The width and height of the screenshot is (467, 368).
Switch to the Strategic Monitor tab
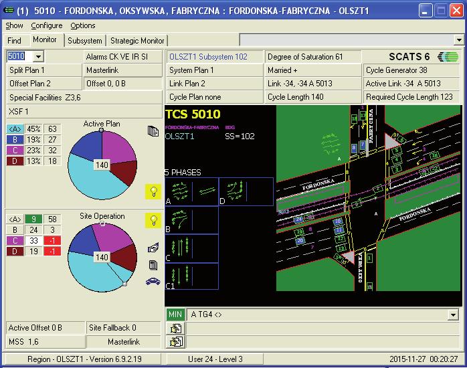pyautogui.click(x=137, y=41)
